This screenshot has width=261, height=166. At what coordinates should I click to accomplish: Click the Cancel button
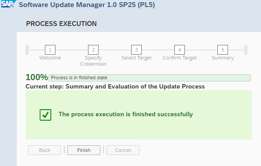pyautogui.click(x=123, y=150)
